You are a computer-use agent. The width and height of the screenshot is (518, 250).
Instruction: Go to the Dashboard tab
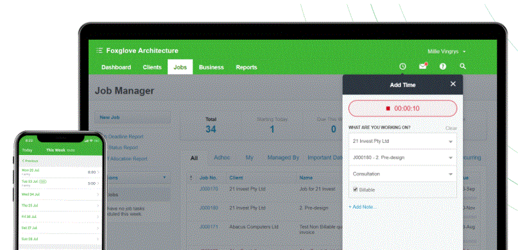click(116, 67)
